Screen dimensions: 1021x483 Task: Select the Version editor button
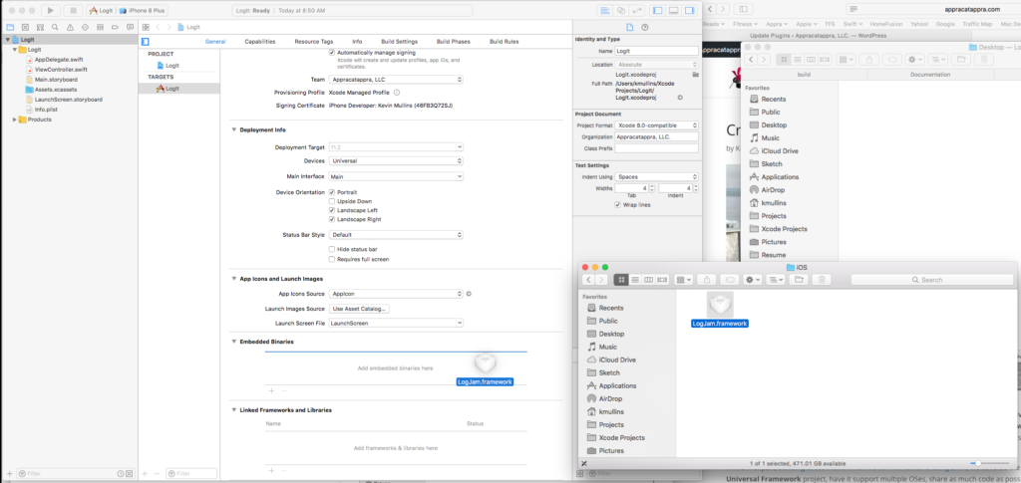(x=637, y=10)
